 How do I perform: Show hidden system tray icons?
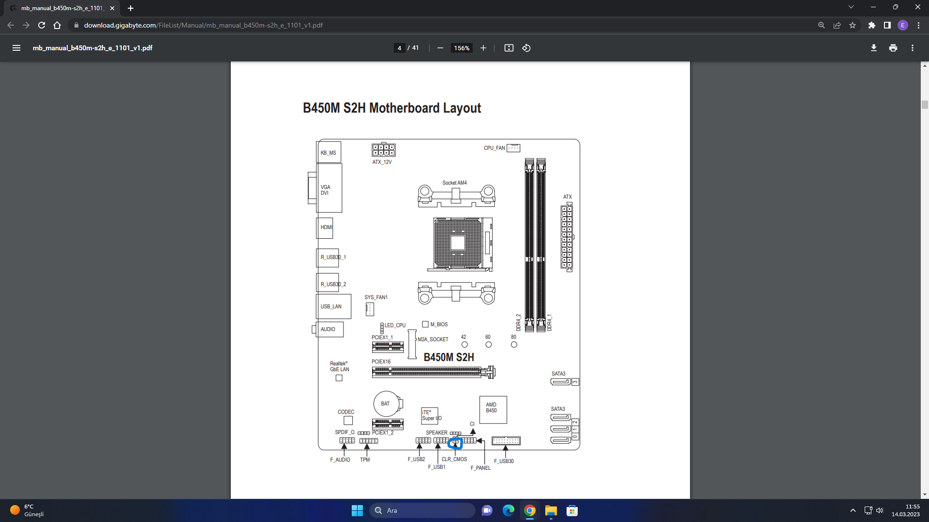853,510
